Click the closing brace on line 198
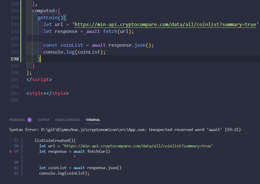Viewport: 260px width, 184px height. point(39,59)
